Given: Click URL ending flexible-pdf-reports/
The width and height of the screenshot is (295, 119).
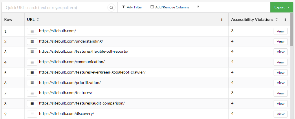Looking at the screenshot, I should pos(84,52).
